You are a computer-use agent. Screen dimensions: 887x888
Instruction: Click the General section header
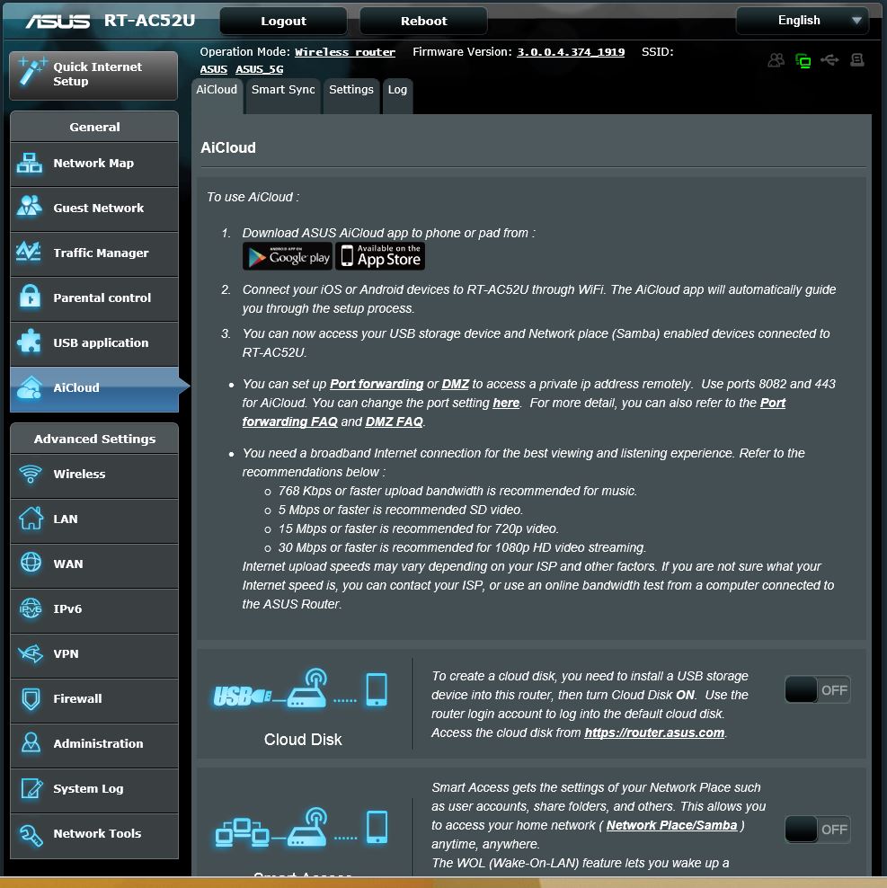pyautogui.click(x=94, y=127)
